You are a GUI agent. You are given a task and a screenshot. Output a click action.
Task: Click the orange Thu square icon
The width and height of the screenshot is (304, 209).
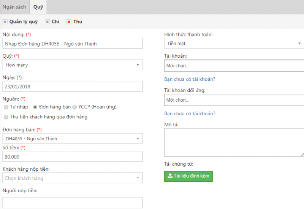click(69, 22)
